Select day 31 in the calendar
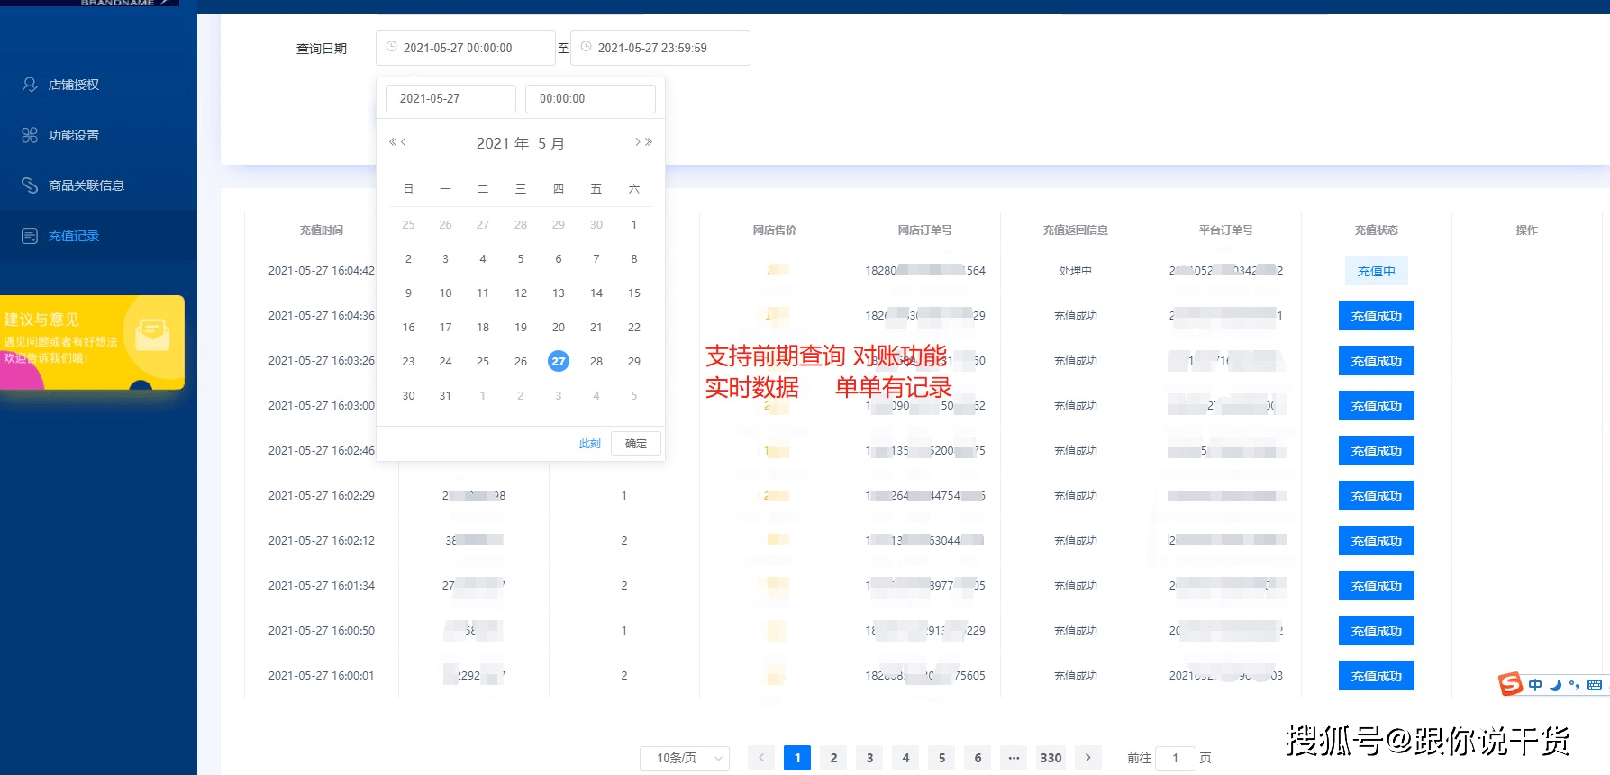 (445, 395)
